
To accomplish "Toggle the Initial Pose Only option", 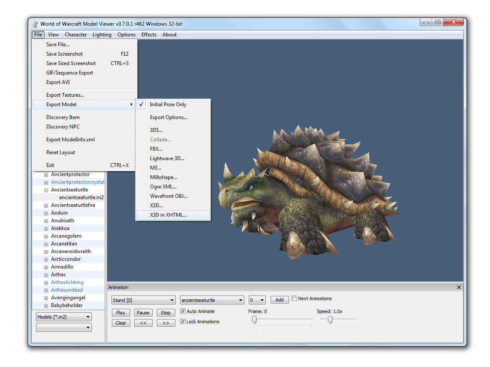I will point(173,104).
